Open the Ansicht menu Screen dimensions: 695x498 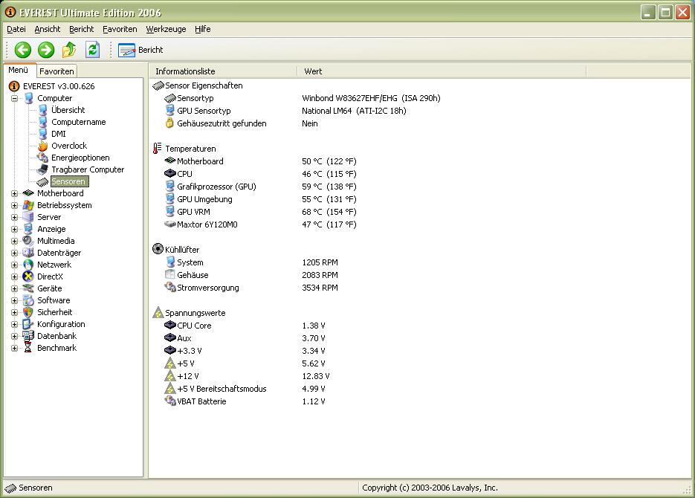point(48,29)
